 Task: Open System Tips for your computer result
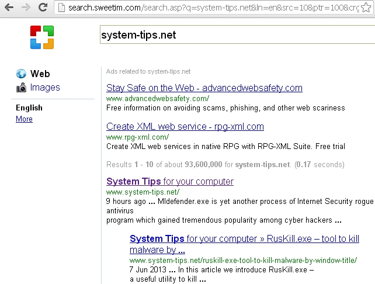[x=169, y=182]
